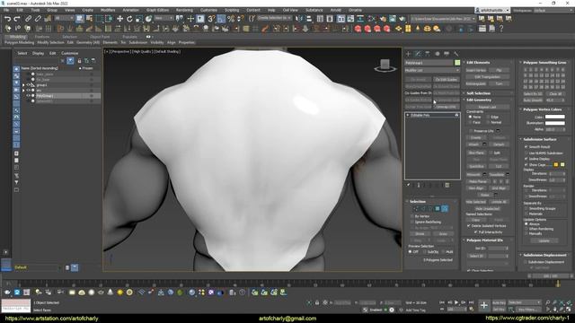Toggle the By Vertex checkbox
The image size is (575, 323).
pyautogui.click(x=412, y=216)
